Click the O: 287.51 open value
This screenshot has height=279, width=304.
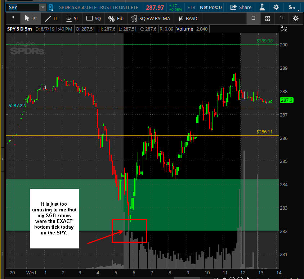(x=85, y=29)
